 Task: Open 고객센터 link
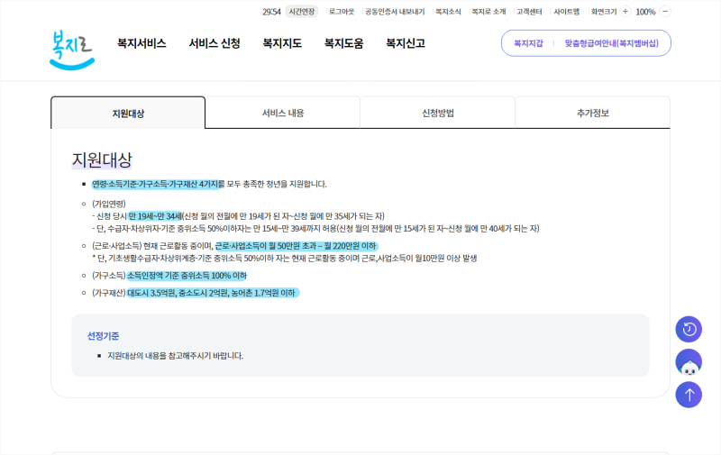tap(529, 12)
